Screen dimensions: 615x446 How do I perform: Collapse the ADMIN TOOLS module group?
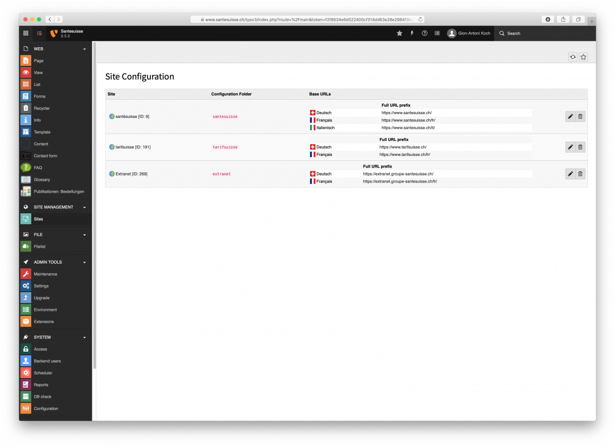84,262
